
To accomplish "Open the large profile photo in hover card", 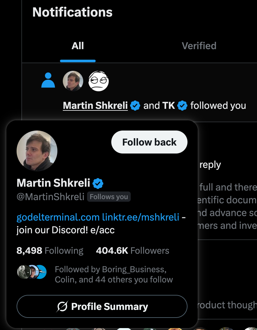I will click(37, 151).
